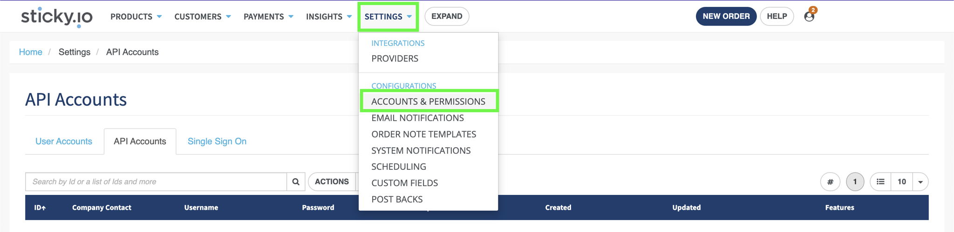Choose Providers in the Settings menu
Image resolution: width=954 pixels, height=232 pixels.
pos(395,58)
